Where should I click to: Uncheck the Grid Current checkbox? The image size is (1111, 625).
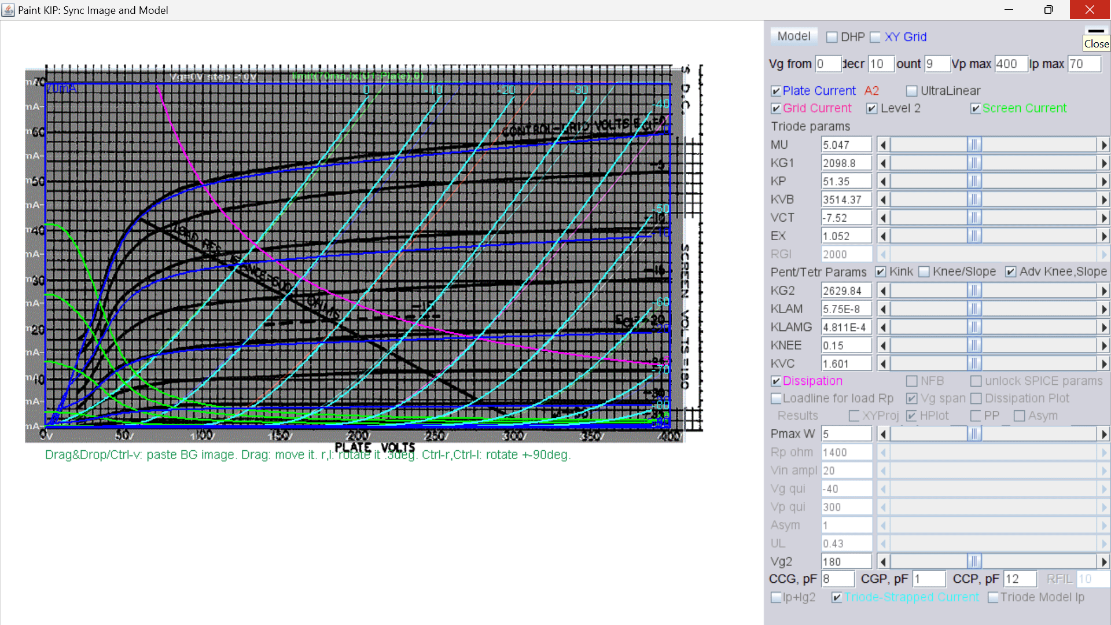click(x=776, y=108)
